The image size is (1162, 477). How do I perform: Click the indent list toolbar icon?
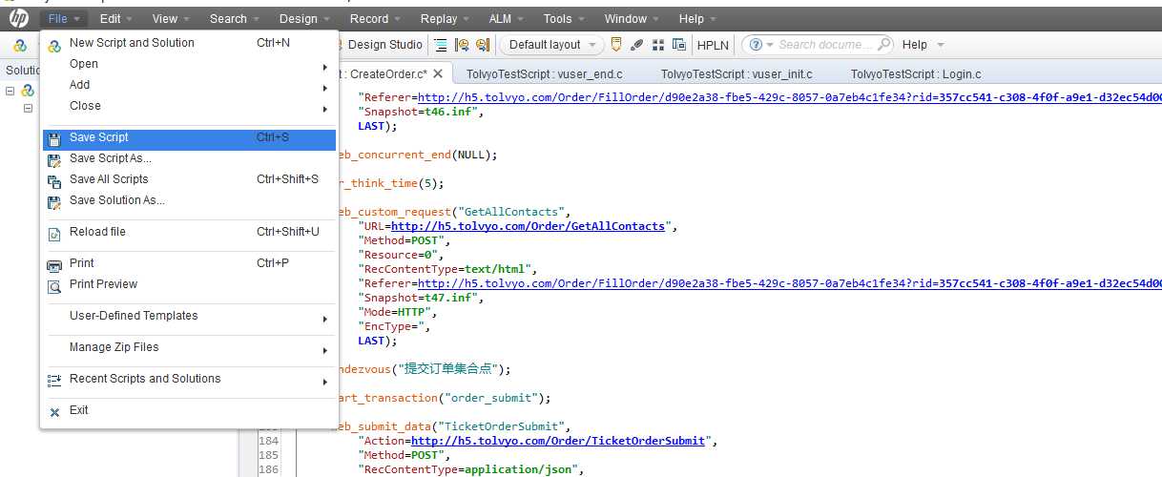441,45
